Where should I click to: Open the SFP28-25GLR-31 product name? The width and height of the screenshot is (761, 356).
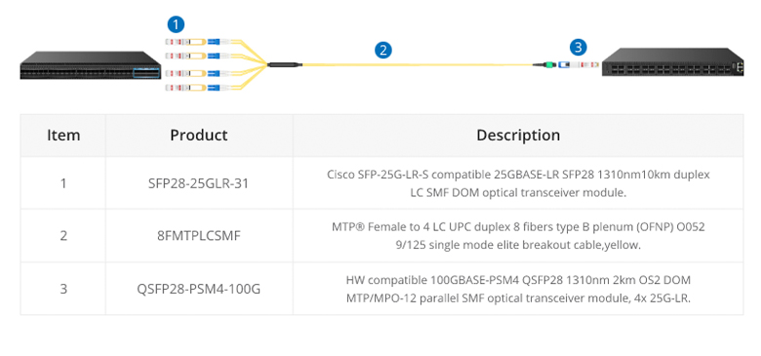198,183
